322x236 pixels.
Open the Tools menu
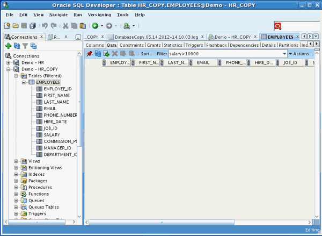(123, 15)
